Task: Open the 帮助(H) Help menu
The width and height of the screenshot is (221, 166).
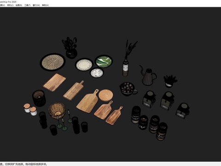Action: pyautogui.click(x=45, y=5)
